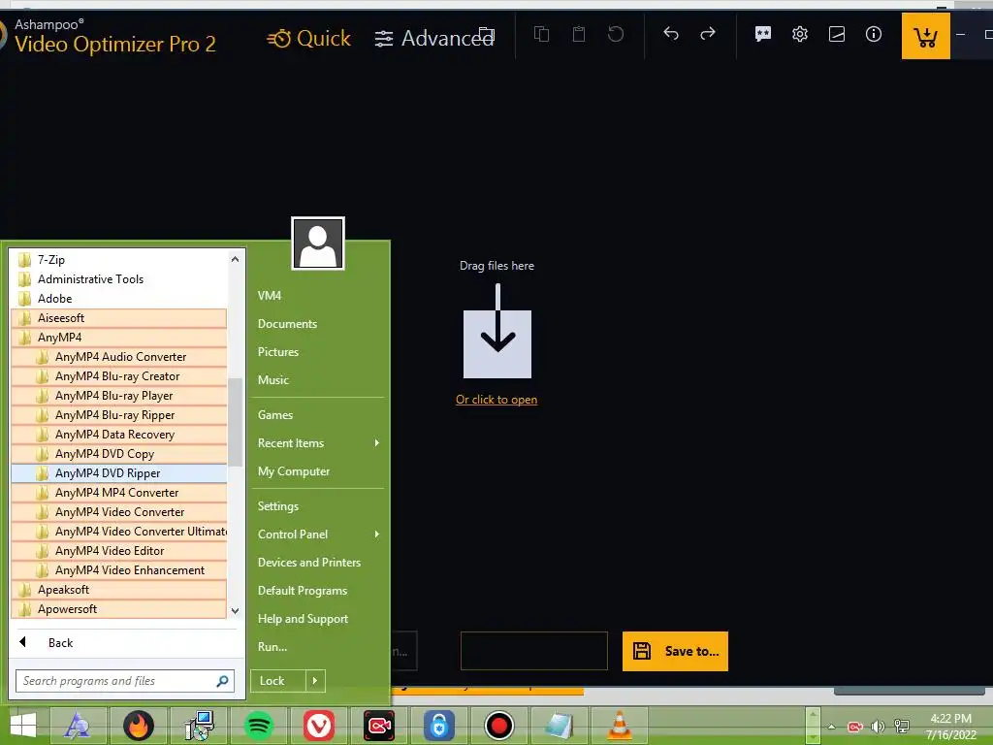Open AnyMP4 Video Converter folder
The height and width of the screenshot is (745, 993).
[x=119, y=512]
